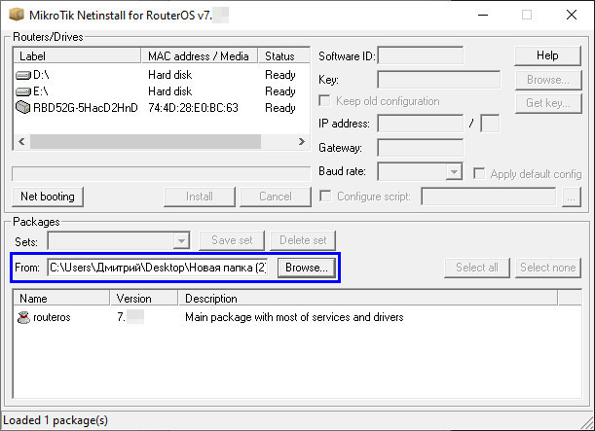
Task: Click the Net booting button
Action: (x=47, y=197)
